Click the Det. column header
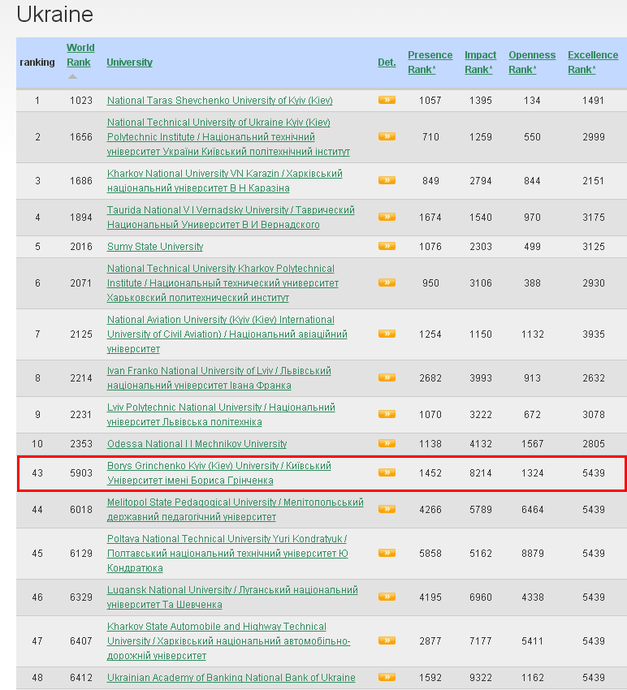Screen dimensions: 627x690 [x=387, y=63]
